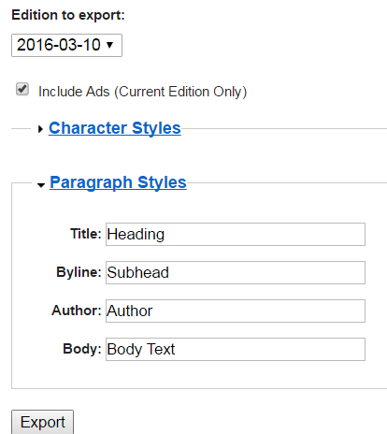Open the Edition to export date dropdown
The width and height of the screenshot is (387, 434).
click(66, 46)
